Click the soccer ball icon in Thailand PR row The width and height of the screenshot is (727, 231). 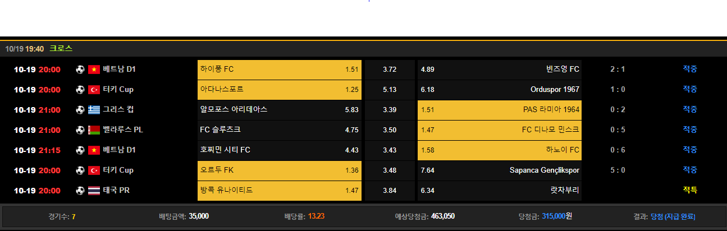[80, 191]
